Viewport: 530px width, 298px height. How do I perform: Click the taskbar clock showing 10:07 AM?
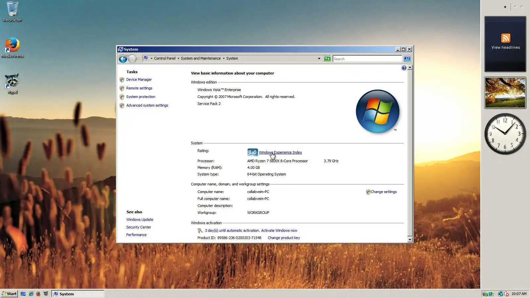pyautogui.click(x=519, y=294)
